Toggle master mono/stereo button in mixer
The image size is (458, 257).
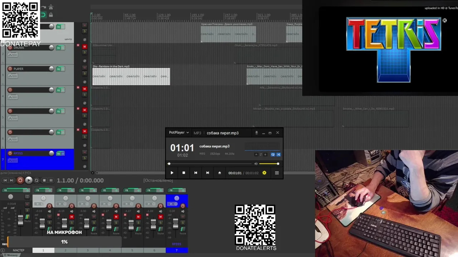point(27,197)
